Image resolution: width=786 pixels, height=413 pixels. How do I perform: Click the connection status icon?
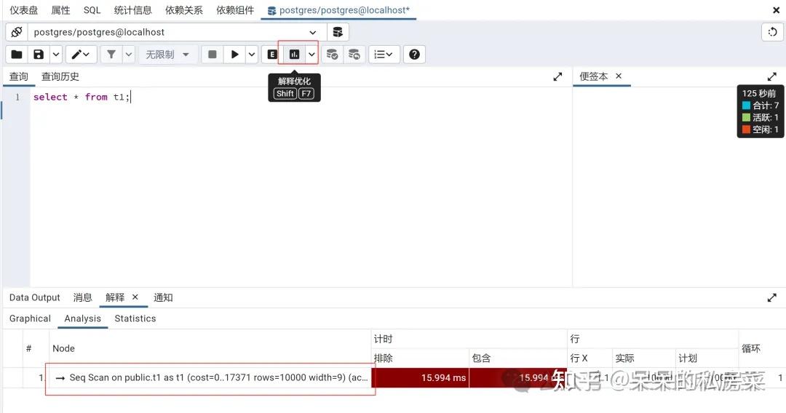[17, 32]
